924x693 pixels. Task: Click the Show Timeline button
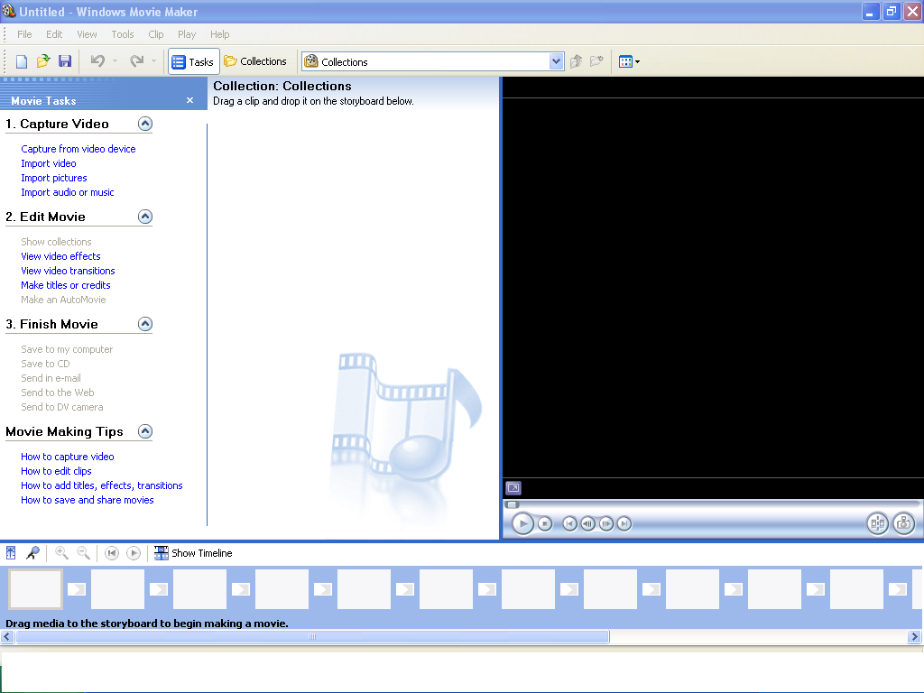coord(193,553)
